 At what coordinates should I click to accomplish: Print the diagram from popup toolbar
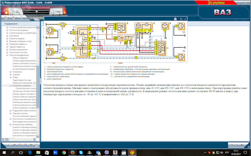point(175,19)
